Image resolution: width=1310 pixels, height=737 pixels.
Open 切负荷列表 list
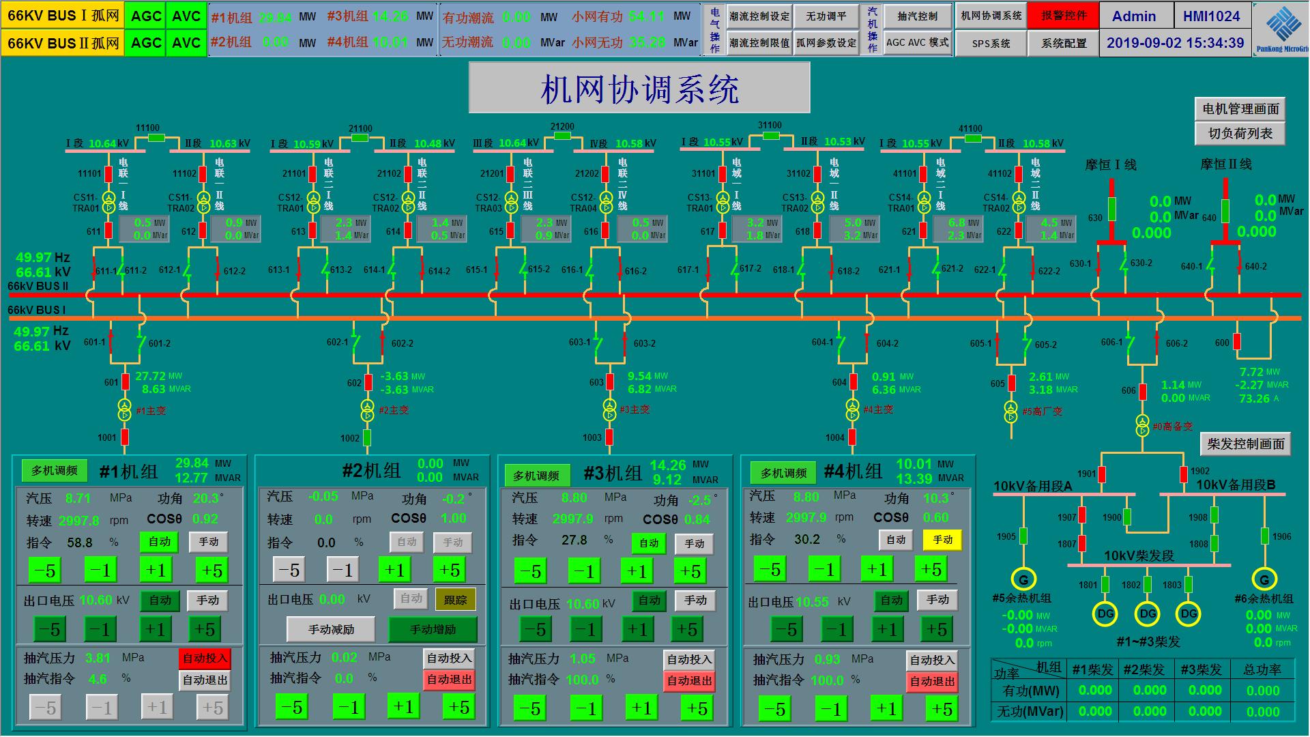[x=1240, y=134]
